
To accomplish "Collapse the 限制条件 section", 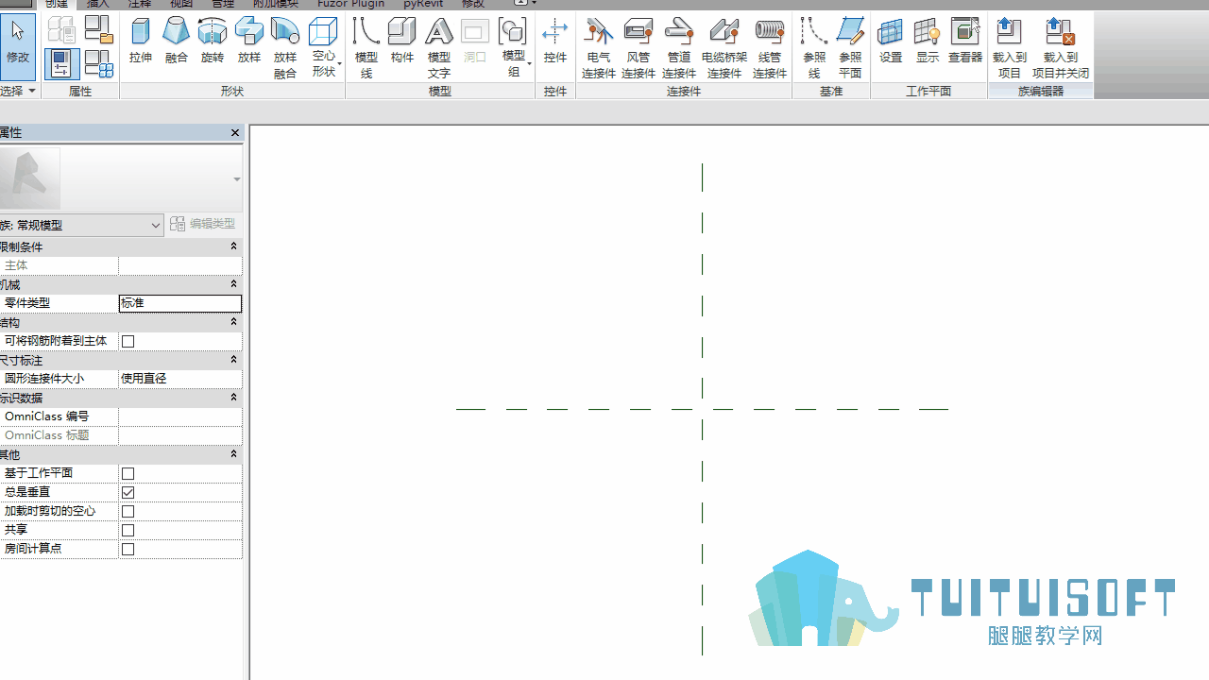I will tap(234, 246).
